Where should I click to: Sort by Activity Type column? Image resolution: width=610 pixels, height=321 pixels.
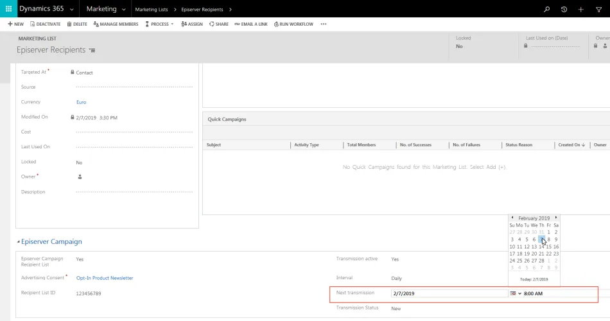[x=306, y=144]
